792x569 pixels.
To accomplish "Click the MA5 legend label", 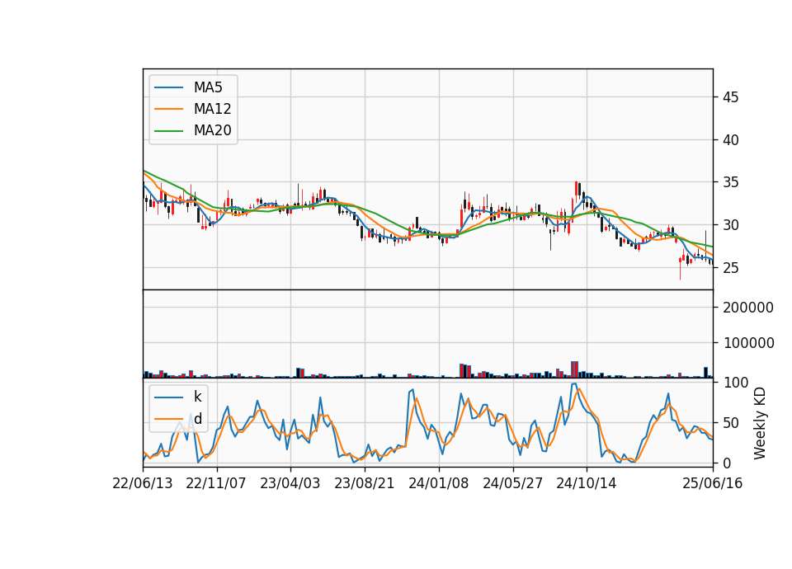I will 208,87.
